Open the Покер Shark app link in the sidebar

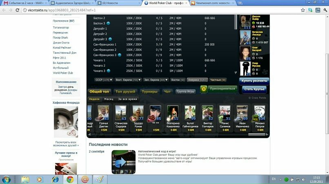[60, 37]
